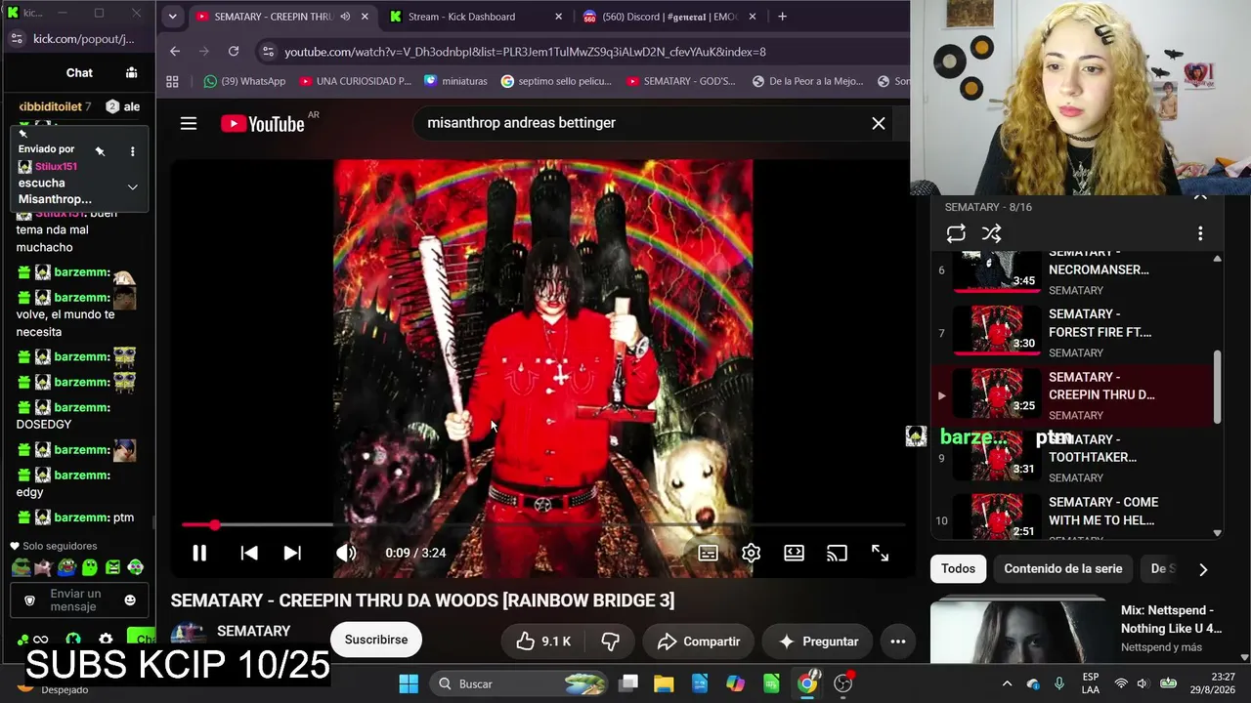
Task: Switch to the Stream - Kick Dashboard tab
Action: tap(474, 17)
